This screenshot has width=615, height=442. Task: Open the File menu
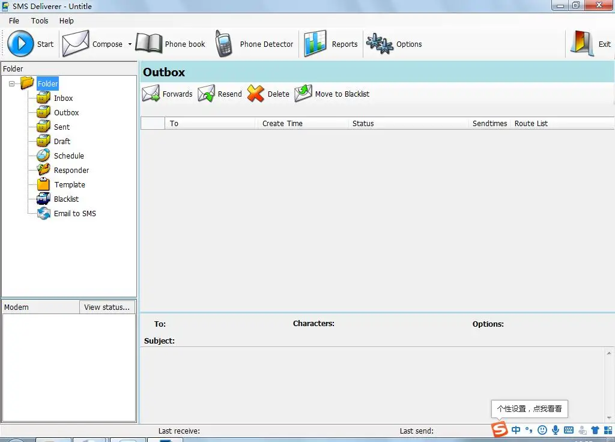[14, 20]
